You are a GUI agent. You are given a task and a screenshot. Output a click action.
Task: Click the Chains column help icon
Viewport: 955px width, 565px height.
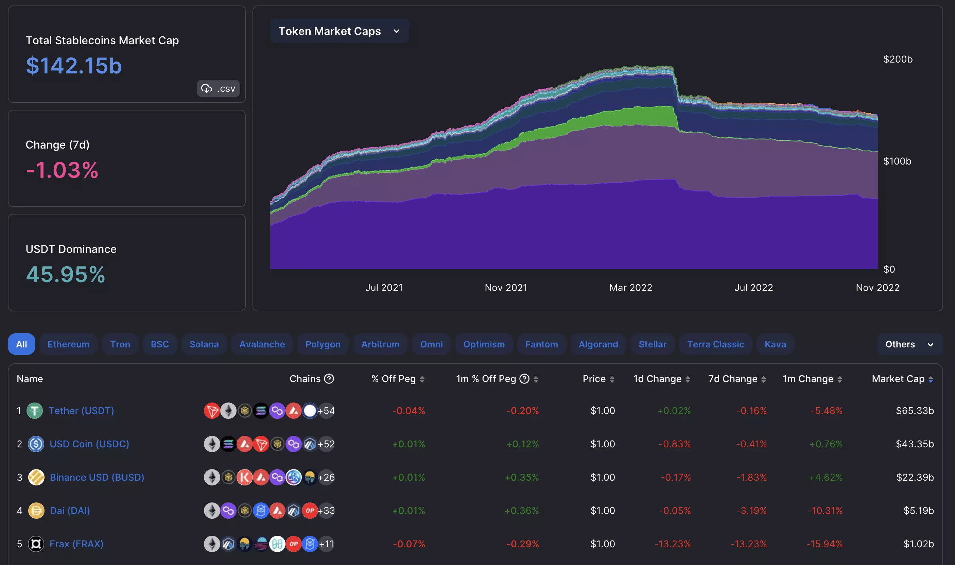coord(329,379)
